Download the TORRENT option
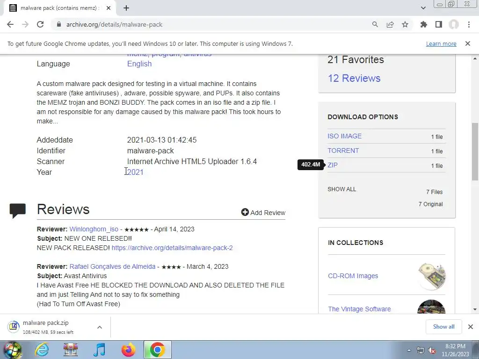This screenshot has width=479, height=359. point(343,151)
